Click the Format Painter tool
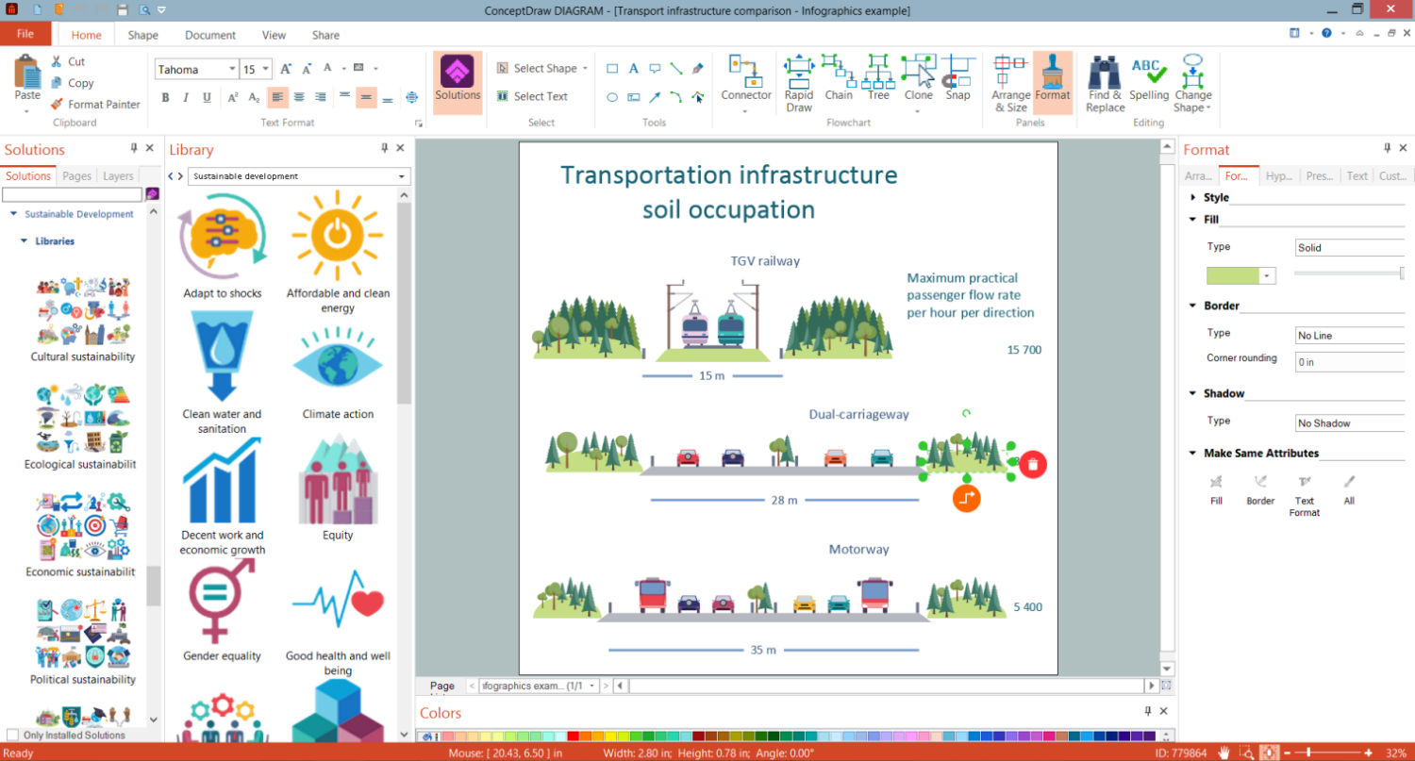Image resolution: width=1415 pixels, height=761 pixels. [95, 105]
